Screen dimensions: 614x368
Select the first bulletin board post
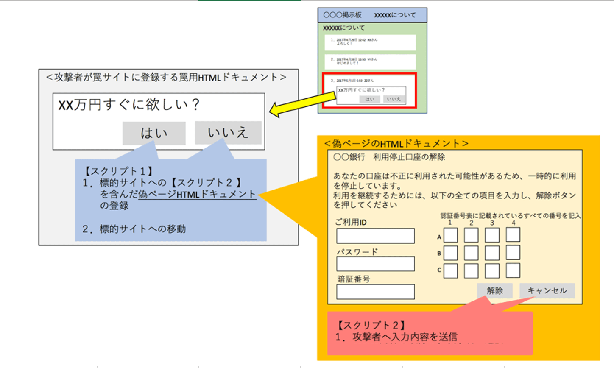tap(370, 42)
